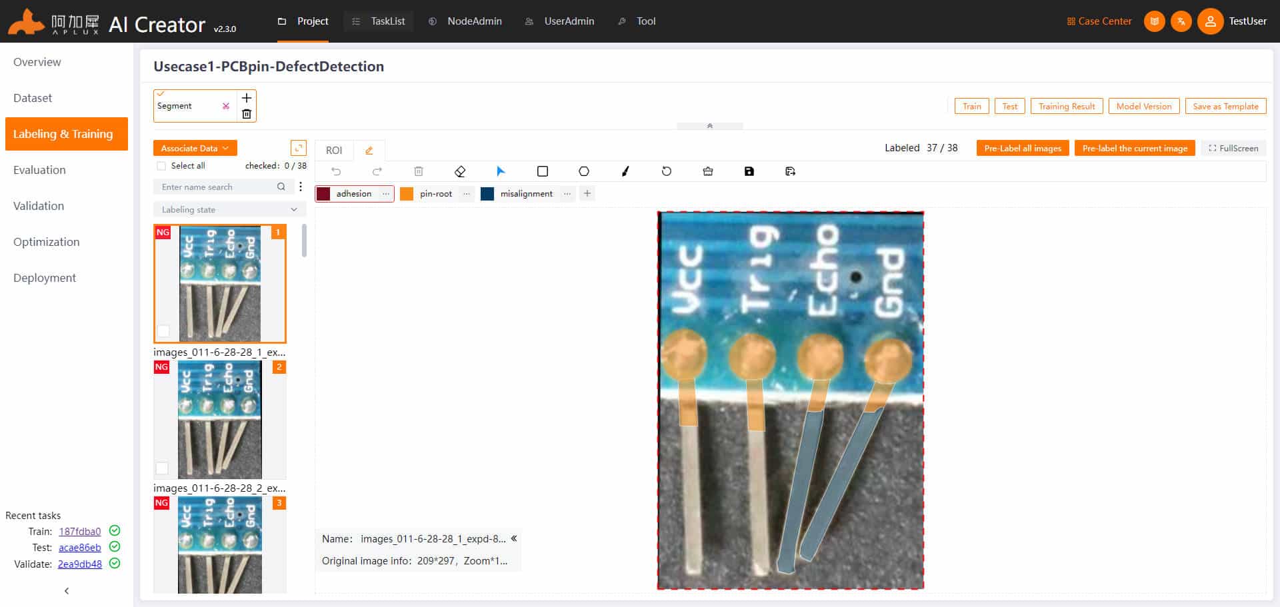The height and width of the screenshot is (607, 1280).
Task: Click the save-and-next icon
Action: tap(791, 171)
